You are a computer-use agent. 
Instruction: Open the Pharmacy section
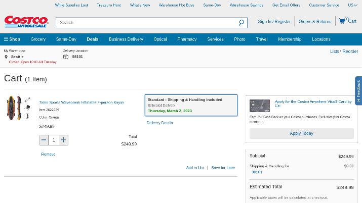coord(187,39)
